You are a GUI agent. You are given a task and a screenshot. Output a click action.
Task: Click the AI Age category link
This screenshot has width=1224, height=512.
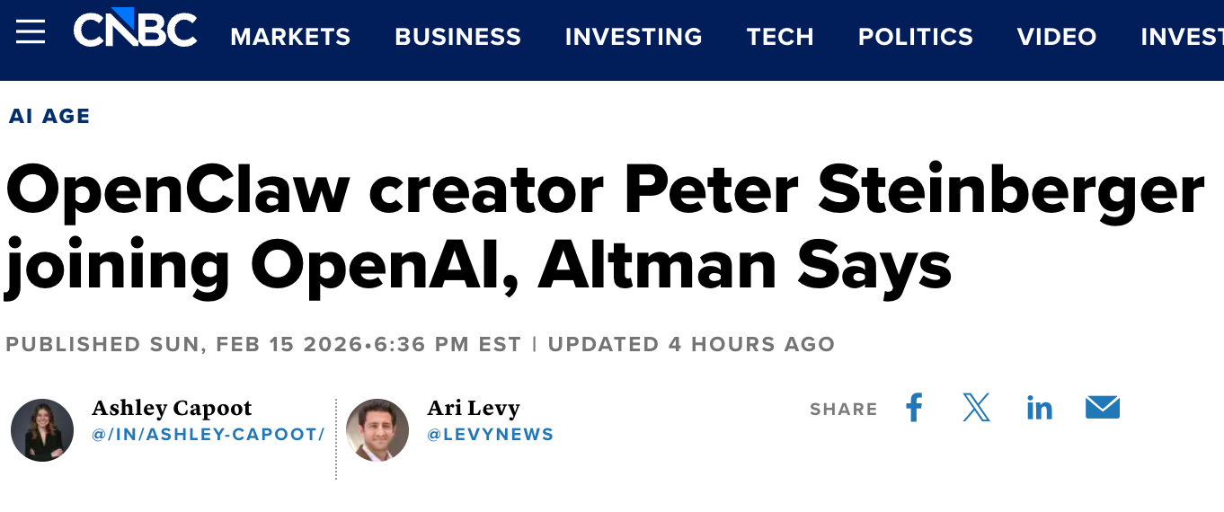[49, 116]
